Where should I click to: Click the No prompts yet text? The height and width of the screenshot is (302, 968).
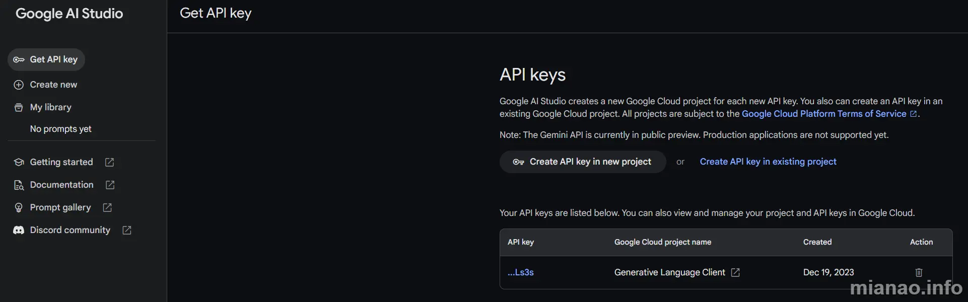click(60, 129)
